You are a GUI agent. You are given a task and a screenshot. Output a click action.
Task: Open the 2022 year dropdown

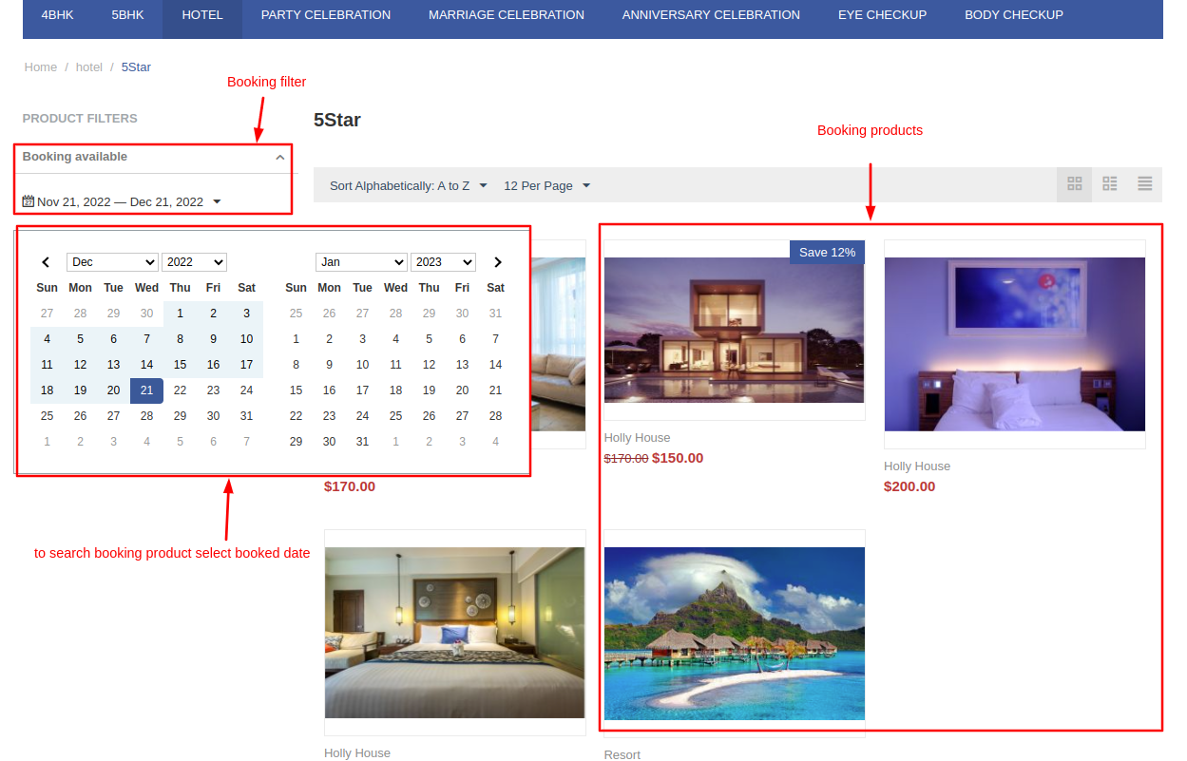(194, 262)
